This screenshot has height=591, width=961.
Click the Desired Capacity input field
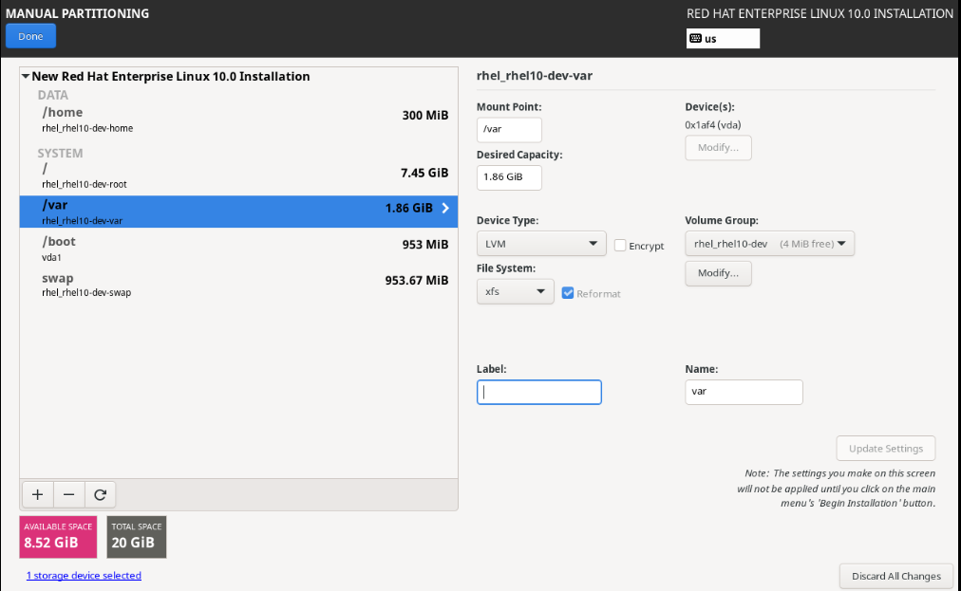(509, 177)
